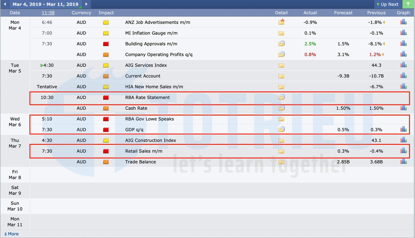Click the Impact column header

pos(106,13)
